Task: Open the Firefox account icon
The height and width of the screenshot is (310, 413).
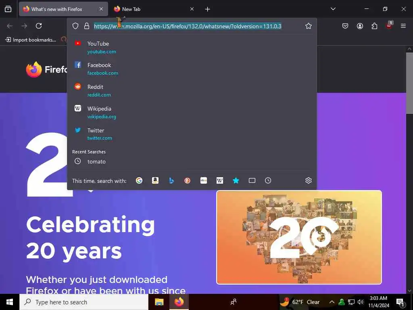Action: point(360,26)
